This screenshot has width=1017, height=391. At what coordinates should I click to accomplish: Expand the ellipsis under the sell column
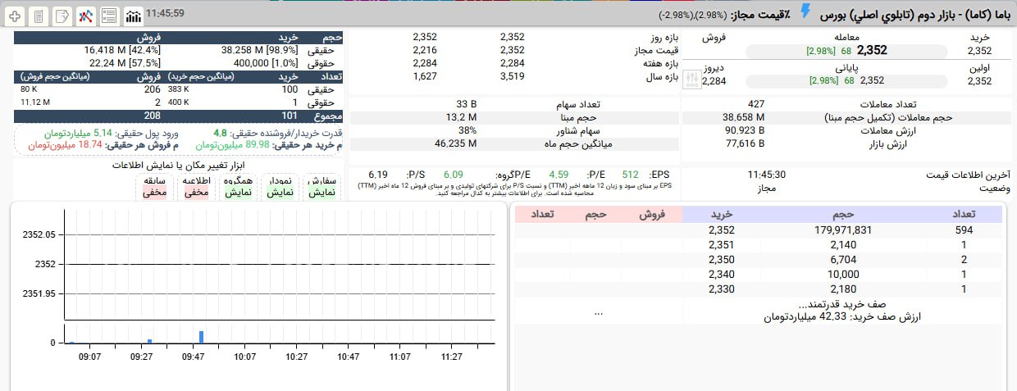pyautogui.click(x=598, y=312)
